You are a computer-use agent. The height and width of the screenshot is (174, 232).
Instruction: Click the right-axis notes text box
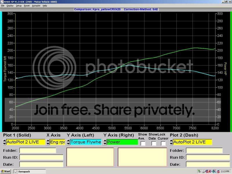tap(142, 157)
